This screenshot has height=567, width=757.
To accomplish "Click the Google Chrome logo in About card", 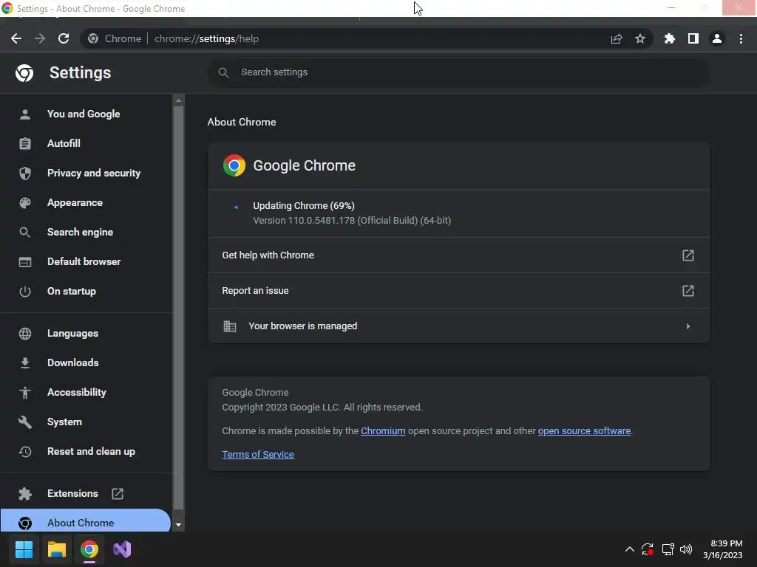I will coord(234,165).
